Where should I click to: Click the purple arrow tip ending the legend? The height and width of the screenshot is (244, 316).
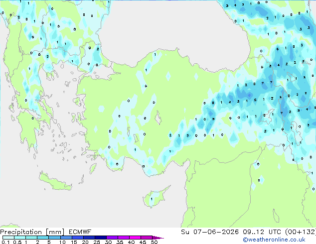click(x=158, y=238)
